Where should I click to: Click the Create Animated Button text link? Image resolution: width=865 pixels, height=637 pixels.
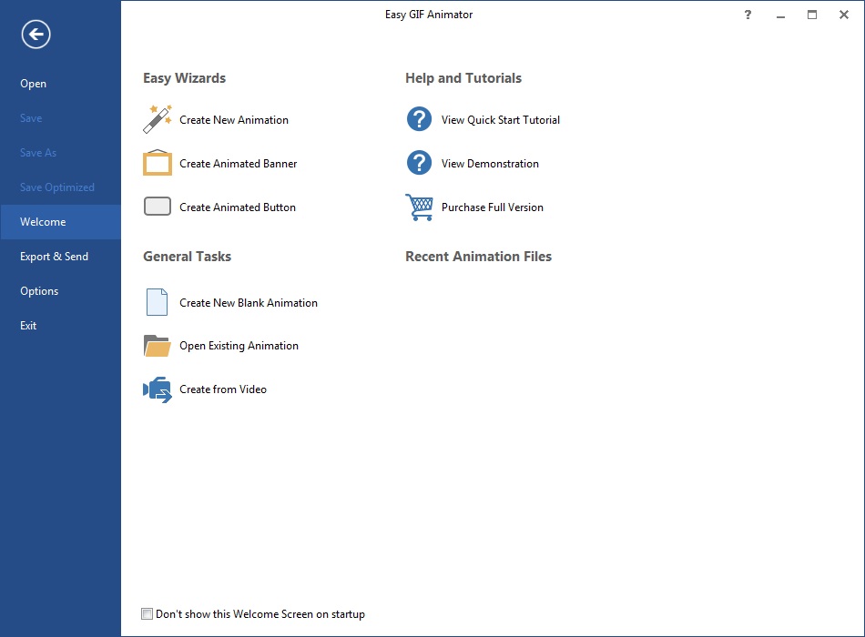[x=238, y=207]
